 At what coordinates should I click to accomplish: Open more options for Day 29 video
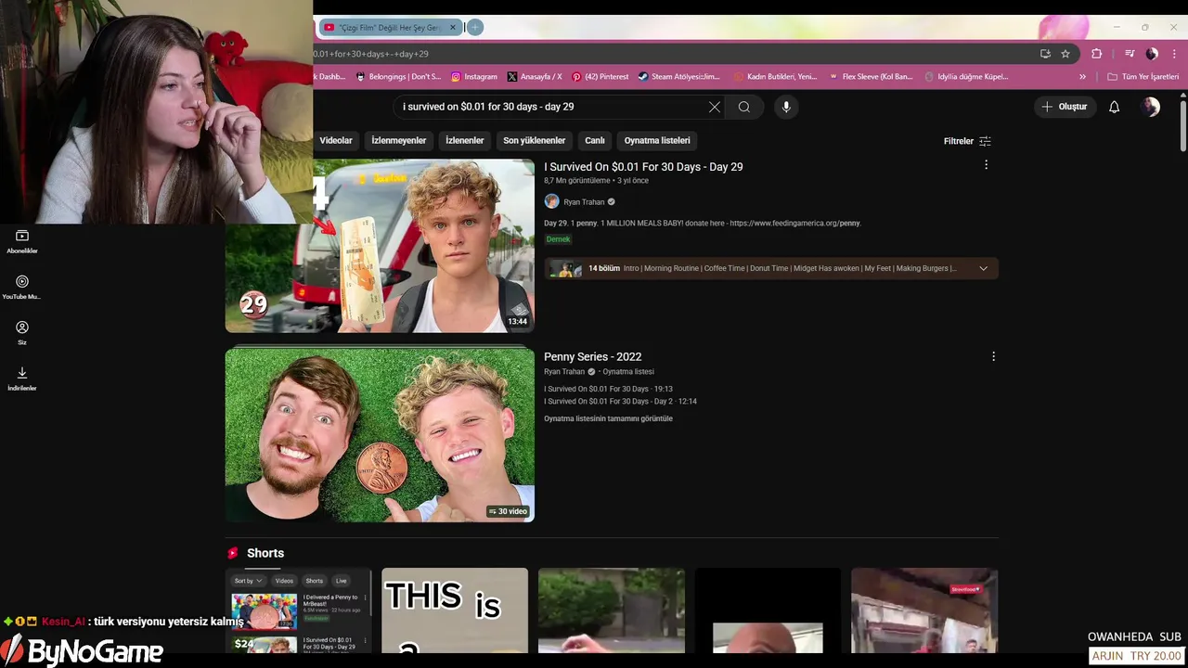[x=986, y=165]
